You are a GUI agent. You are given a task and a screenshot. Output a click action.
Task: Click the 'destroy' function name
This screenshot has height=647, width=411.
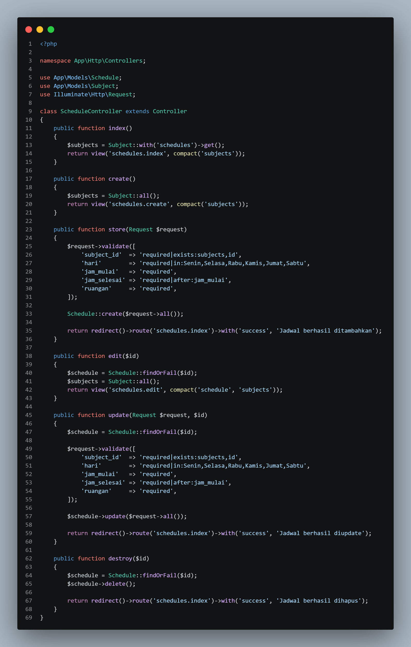tap(120, 559)
